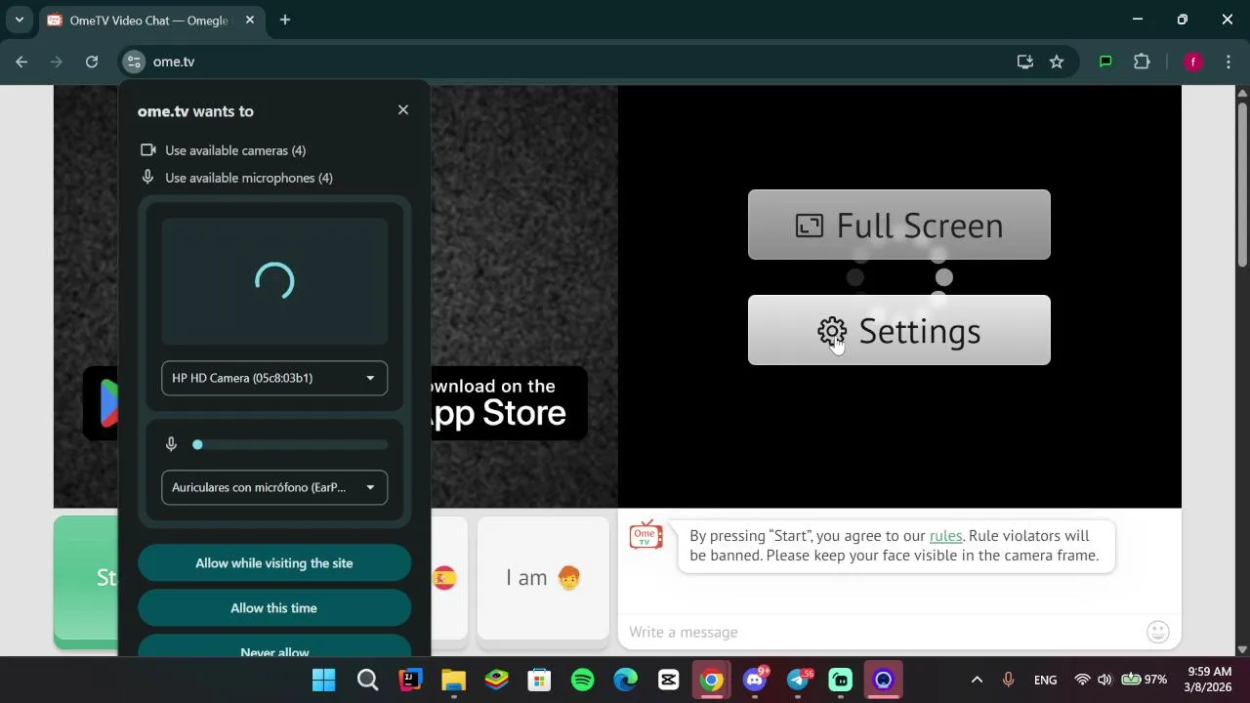The width and height of the screenshot is (1250, 703).
Task: Click the Full Screen button
Action: coord(899,225)
